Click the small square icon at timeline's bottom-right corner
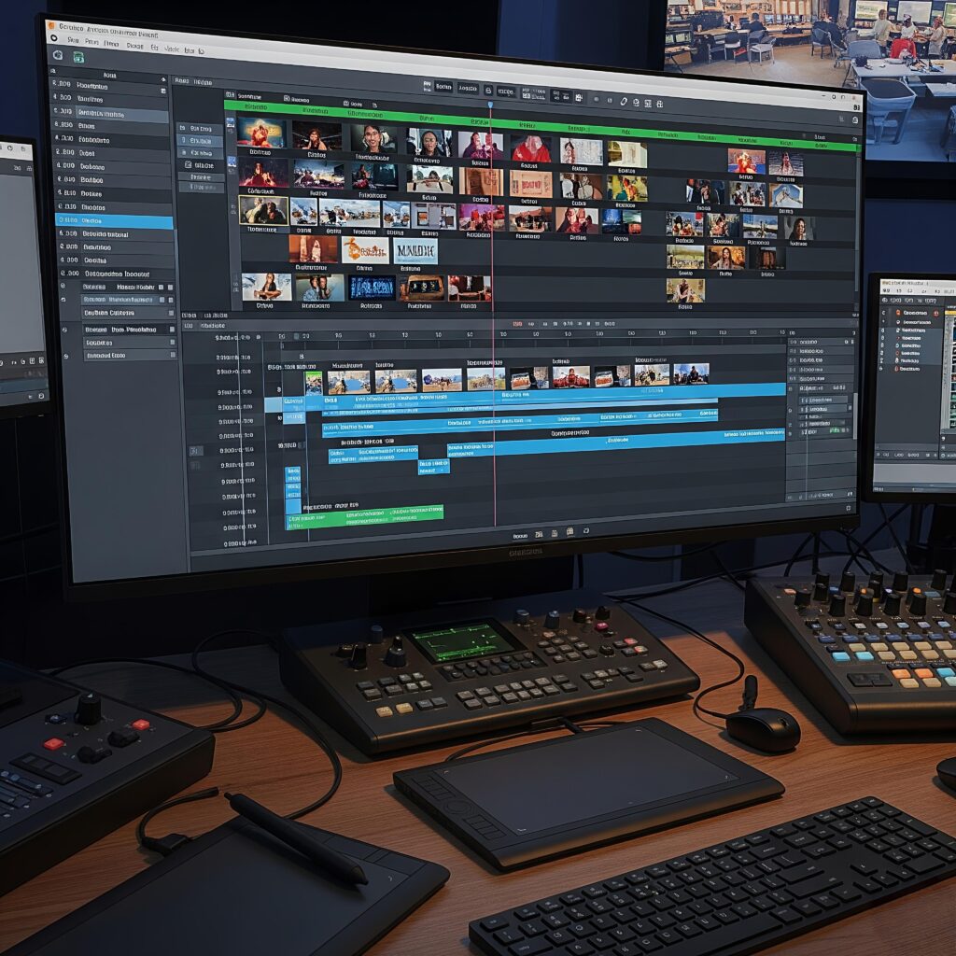This screenshot has height=956, width=956. 848,508
